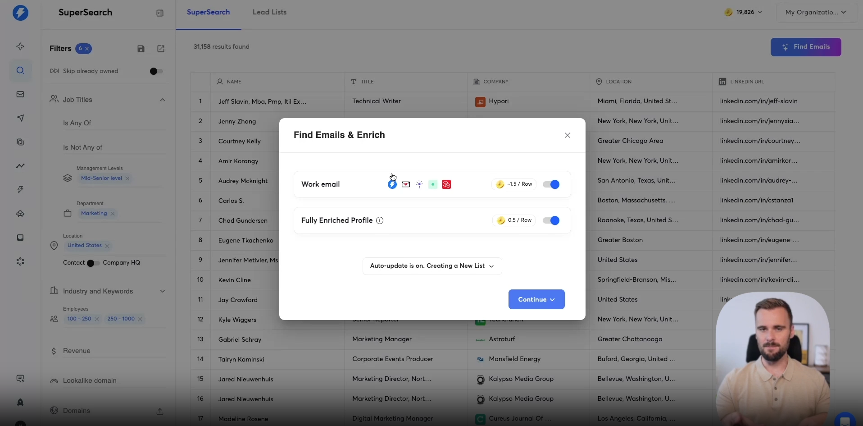Viewport: 863px width, 426px height.
Task: Open linkedin.com/in/cstanza1 link
Action: tap(757, 201)
